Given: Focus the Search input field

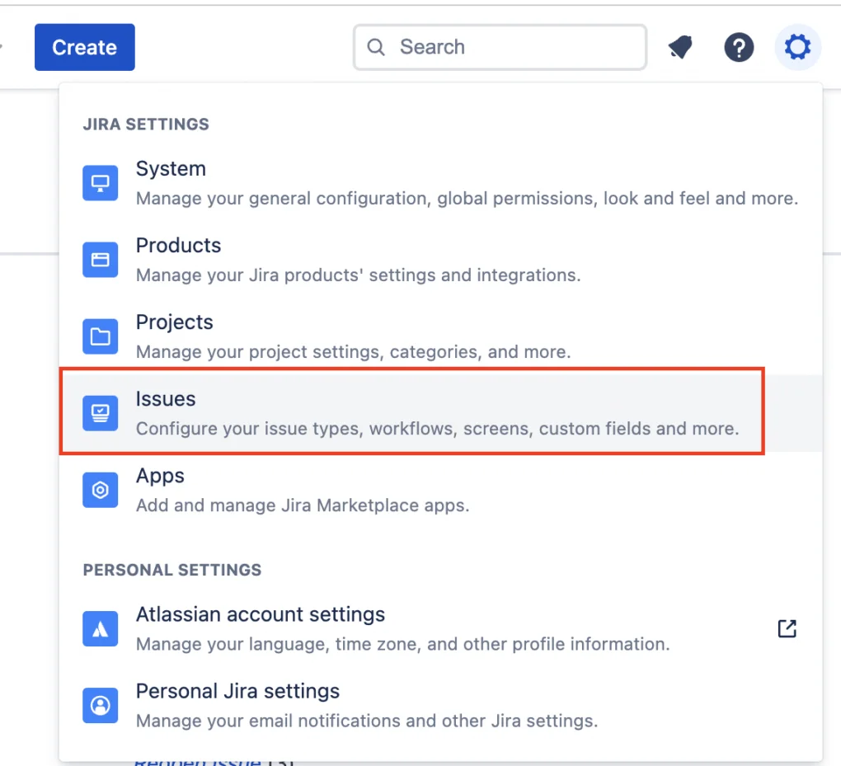Looking at the screenshot, I should (x=500, y=47).
